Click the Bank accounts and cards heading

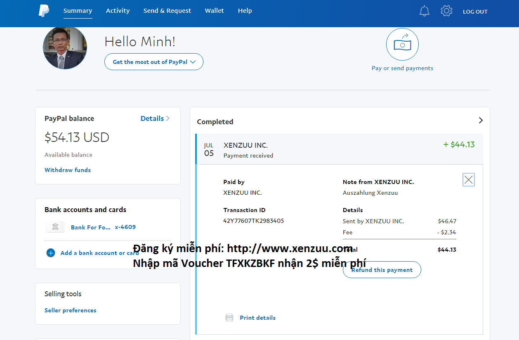click(85, 210)
